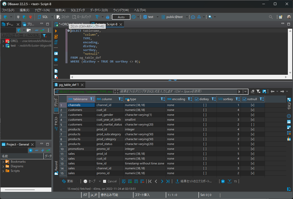This screenshot has width=293, height=199.
Task: Clear navigator filter funnel icon
Action: 44,35
